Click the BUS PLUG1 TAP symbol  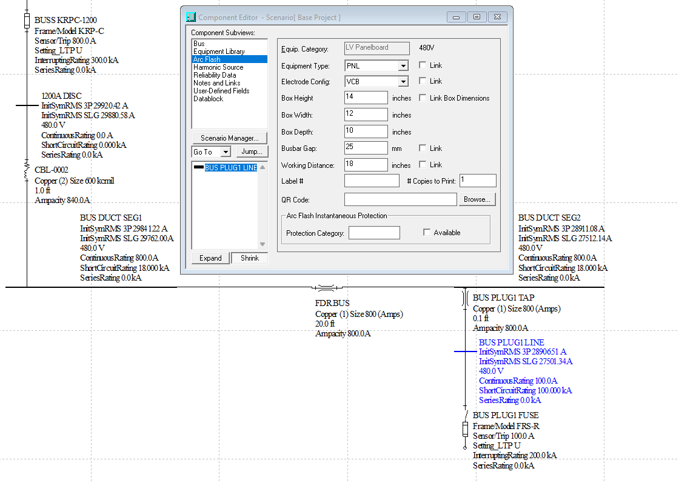465,298
